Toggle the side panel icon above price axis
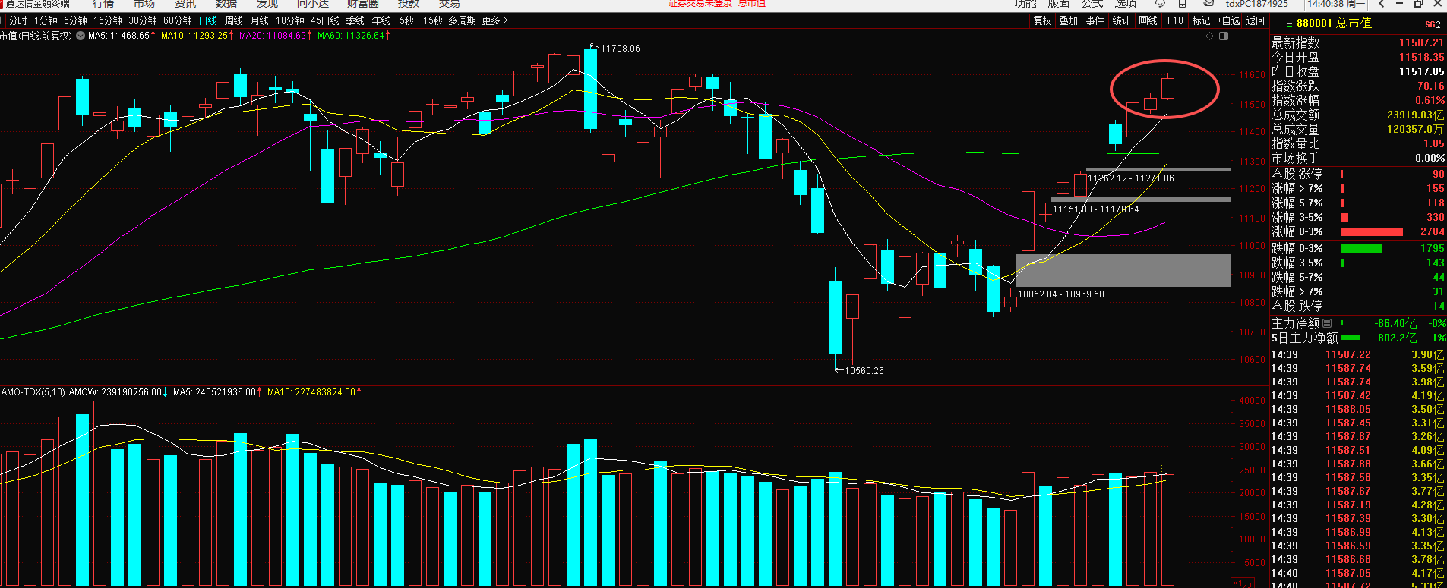Screen dimensions: 1447x588 pos(1222,36)
